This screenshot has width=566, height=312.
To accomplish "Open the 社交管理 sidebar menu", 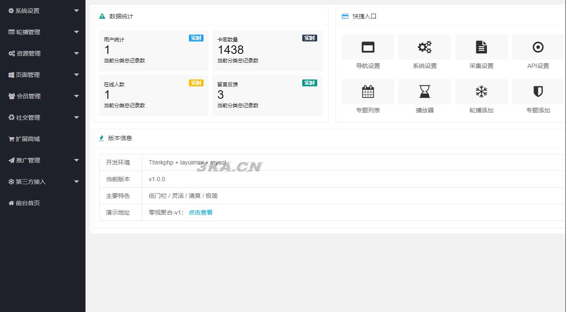I will (x=43, y=118).
